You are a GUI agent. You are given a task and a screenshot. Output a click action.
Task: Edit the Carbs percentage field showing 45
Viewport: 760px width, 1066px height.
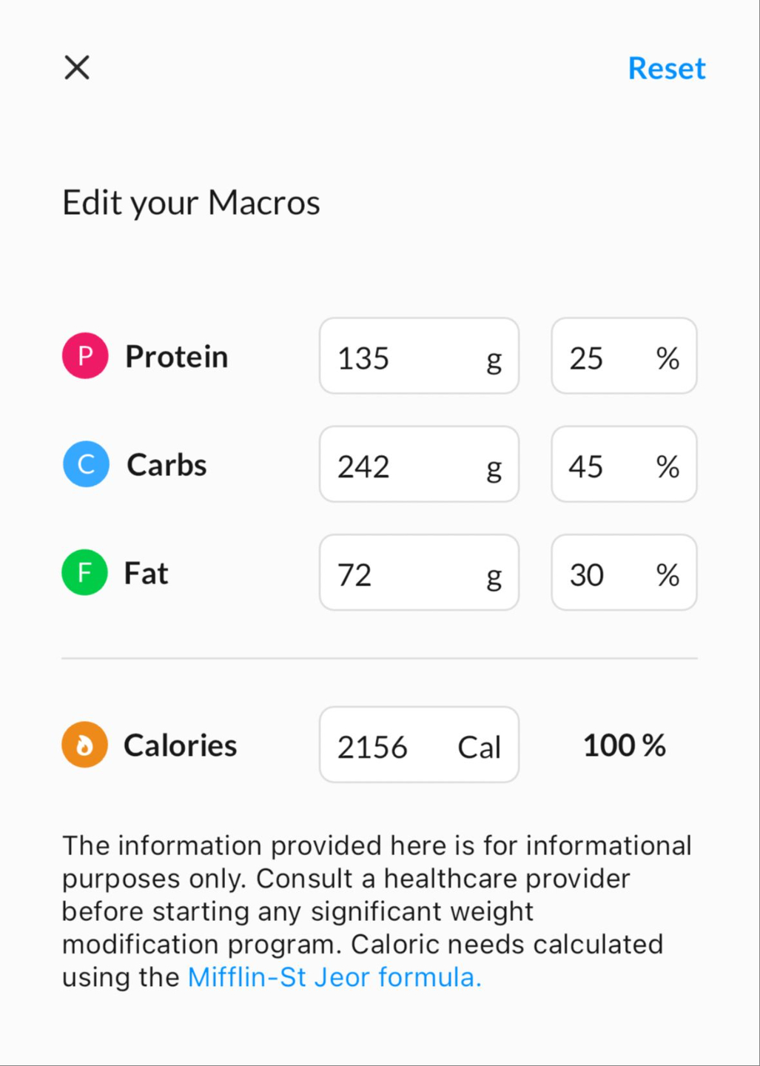tap(623, 464)
